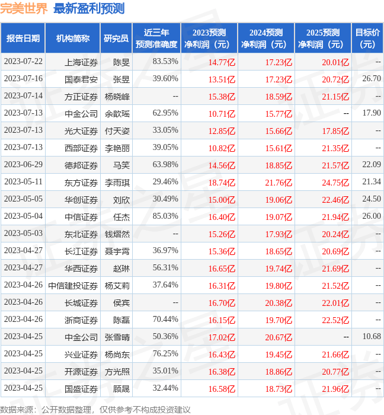This screenshot has width=384, height=415.
Task: Click institution 东方证券
Action: coord(81,183)
